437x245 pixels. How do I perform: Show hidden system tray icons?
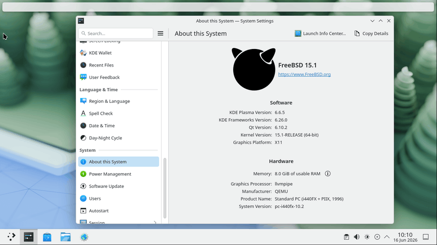[387, 237]
